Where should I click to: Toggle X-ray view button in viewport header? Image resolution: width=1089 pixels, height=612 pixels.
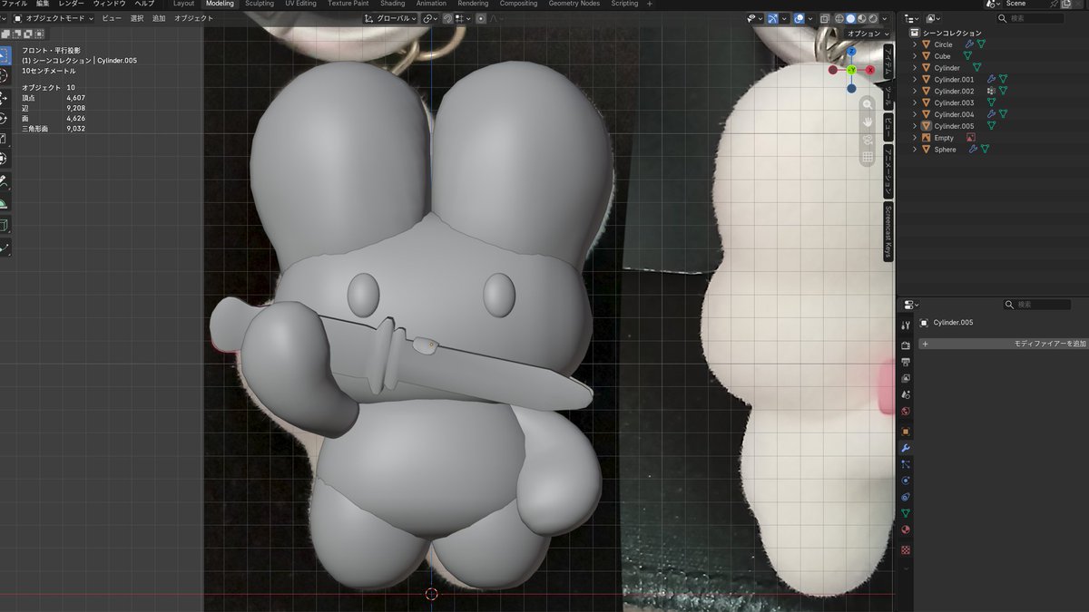[x=824, y=18]
